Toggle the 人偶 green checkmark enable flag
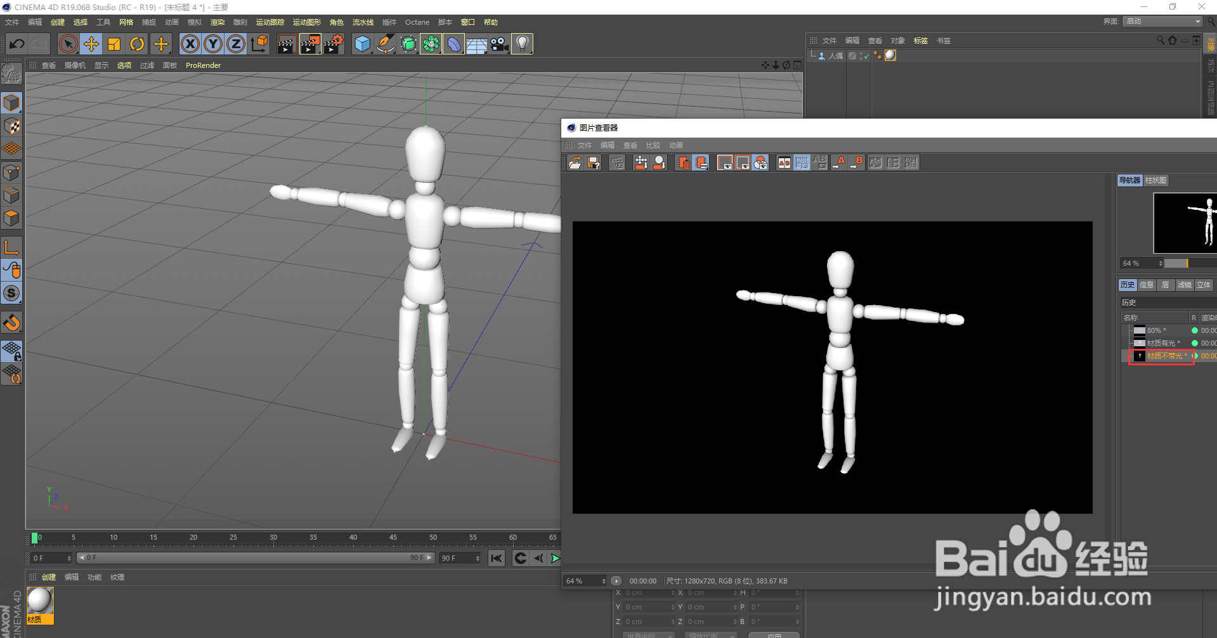This screenshot has width=1217, height=638. 866,56
